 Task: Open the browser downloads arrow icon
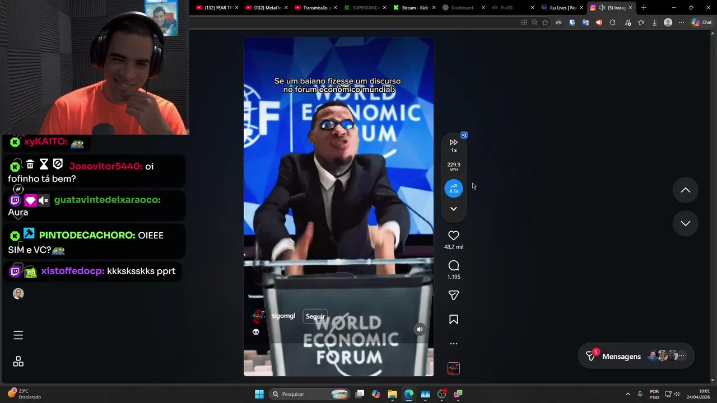coord(654,22)
